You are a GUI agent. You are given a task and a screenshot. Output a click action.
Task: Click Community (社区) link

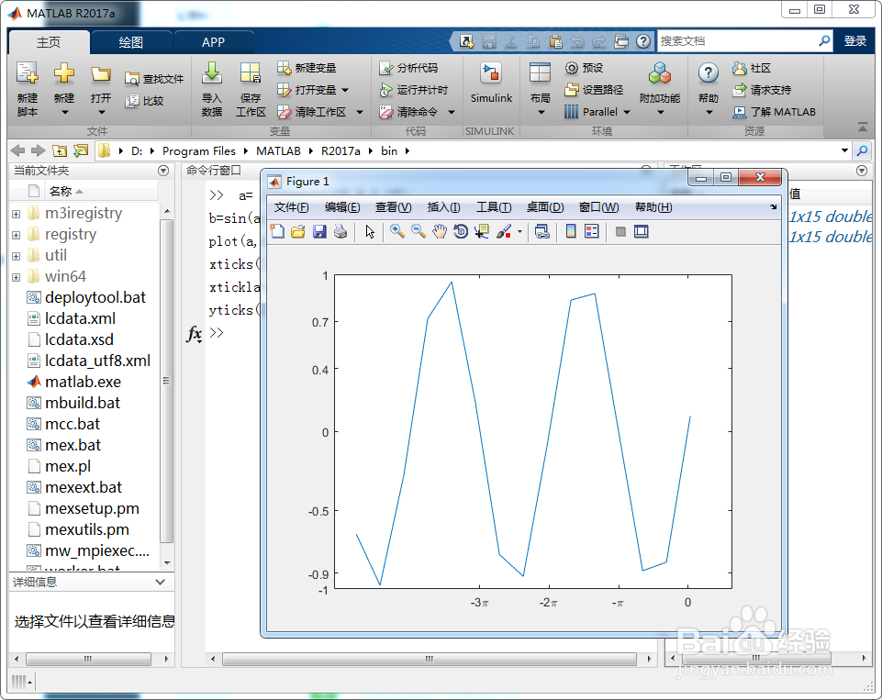click(x=752, y=68)
